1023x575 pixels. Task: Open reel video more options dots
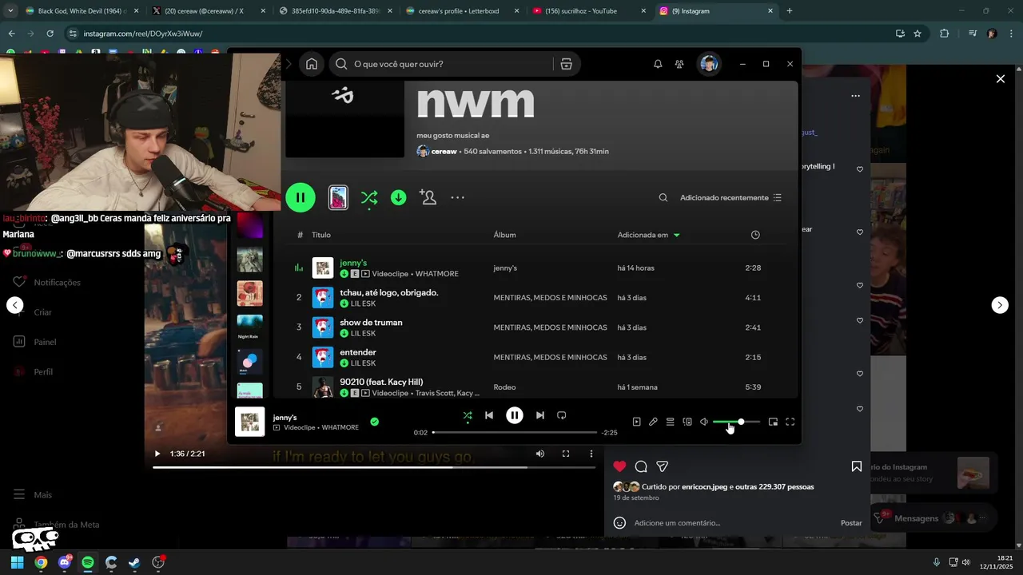[x=591, y=454]
